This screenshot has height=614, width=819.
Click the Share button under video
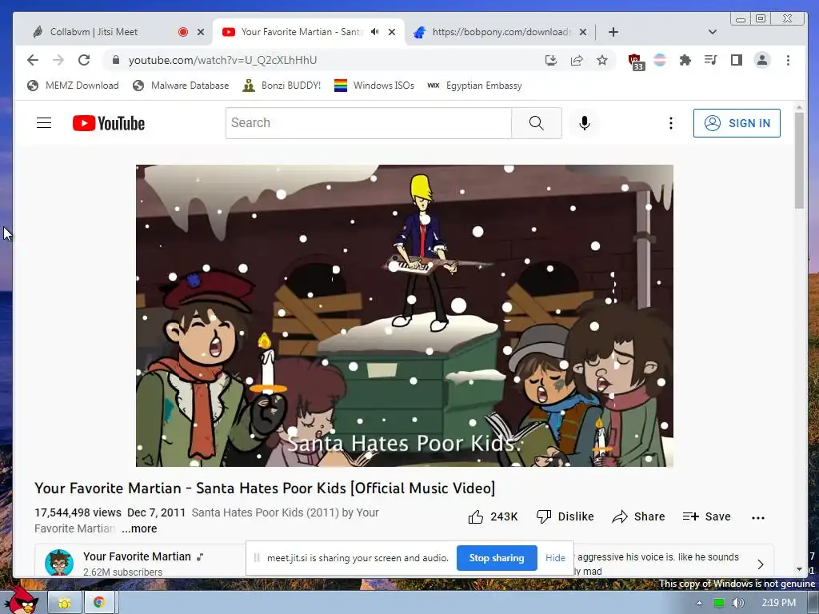coord(638,517)
